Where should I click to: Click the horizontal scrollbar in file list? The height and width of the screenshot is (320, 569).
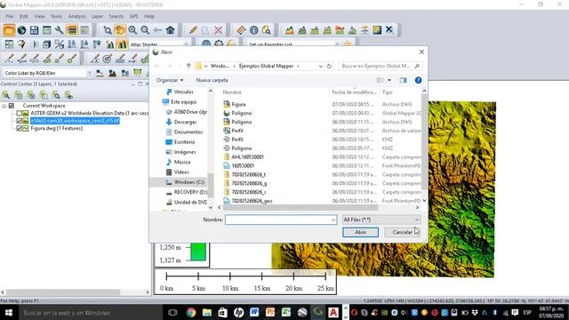pyautogui.click(x=301, y=207)
